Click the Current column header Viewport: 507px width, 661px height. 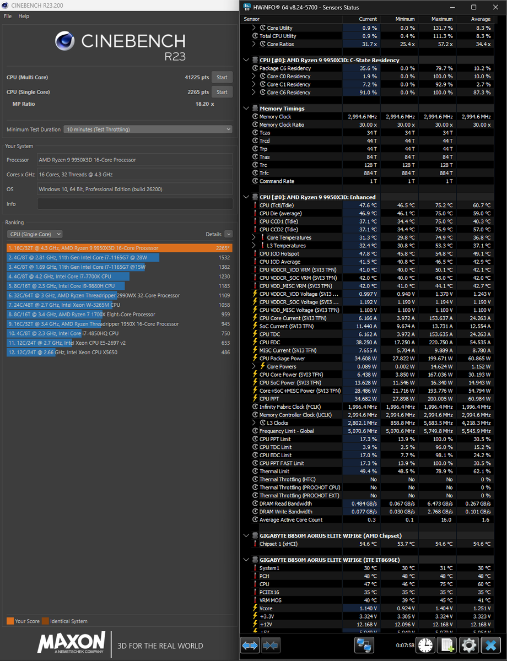point(368,19)
